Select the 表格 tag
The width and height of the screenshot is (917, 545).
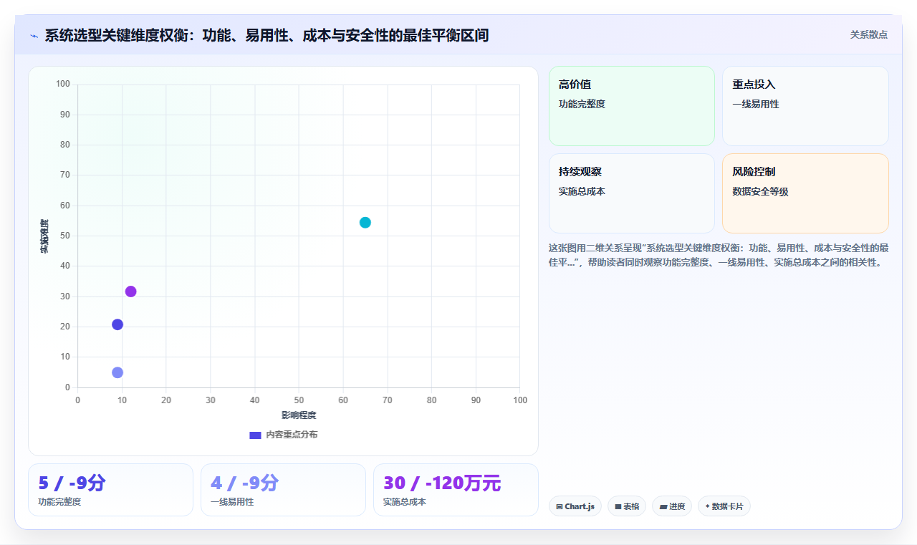pyautogui.click(x=627, y=506)
